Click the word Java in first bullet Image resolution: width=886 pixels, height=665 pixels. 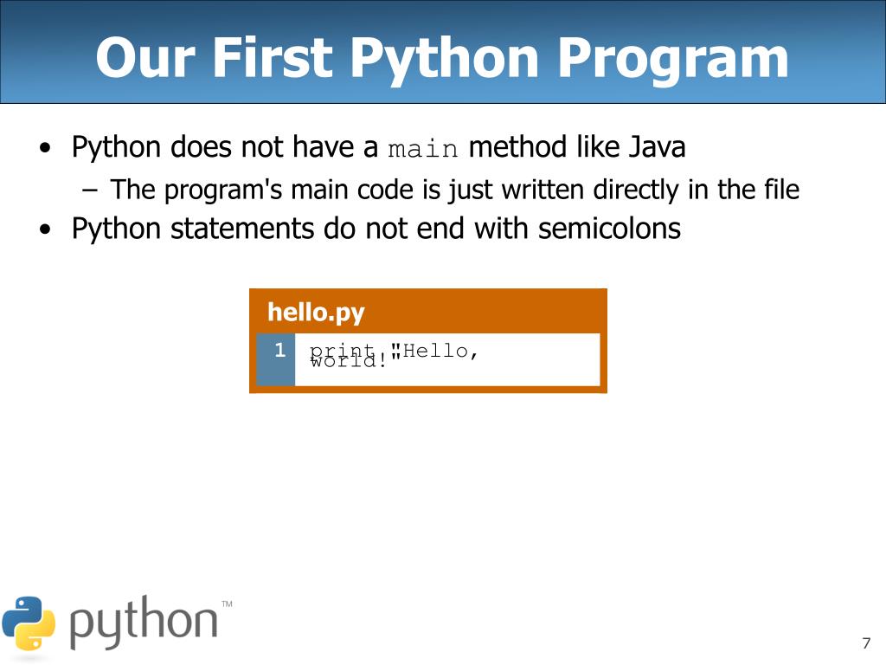tap(658, 147)
